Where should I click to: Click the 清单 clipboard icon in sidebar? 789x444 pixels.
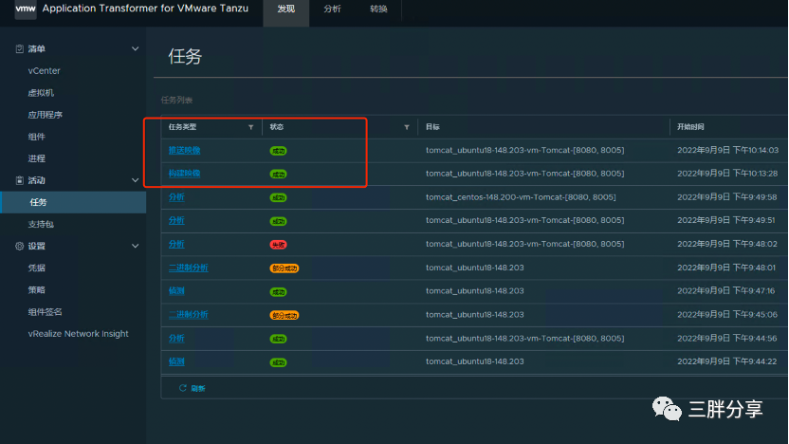click(20, 48)
